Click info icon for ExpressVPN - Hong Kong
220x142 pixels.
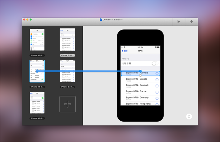(x=157, y=104)
